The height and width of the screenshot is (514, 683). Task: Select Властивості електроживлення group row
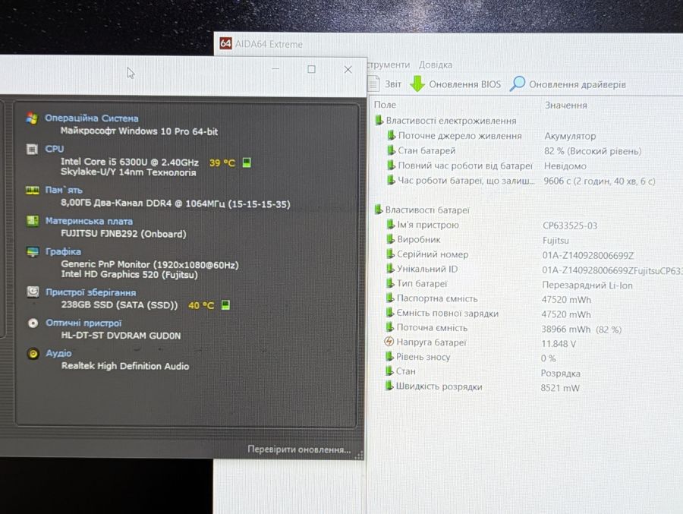point(445,121)
